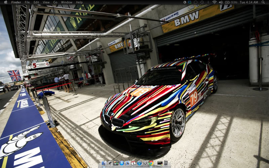
Task: Click the leftmost crescent status icon
Action: tap(185, 2)
